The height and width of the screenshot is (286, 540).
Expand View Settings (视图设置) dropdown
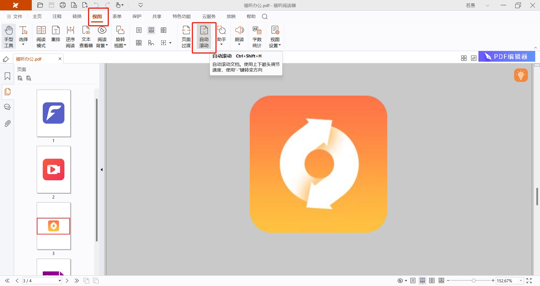(x=280, y=45)
